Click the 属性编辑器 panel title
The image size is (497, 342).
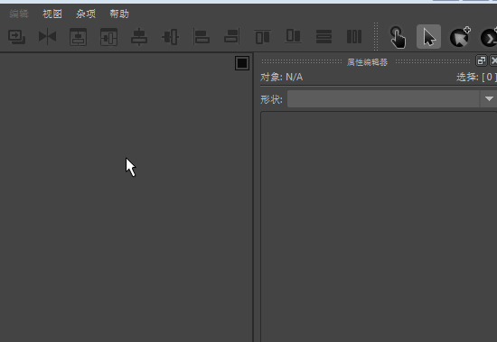click(367, 62)
